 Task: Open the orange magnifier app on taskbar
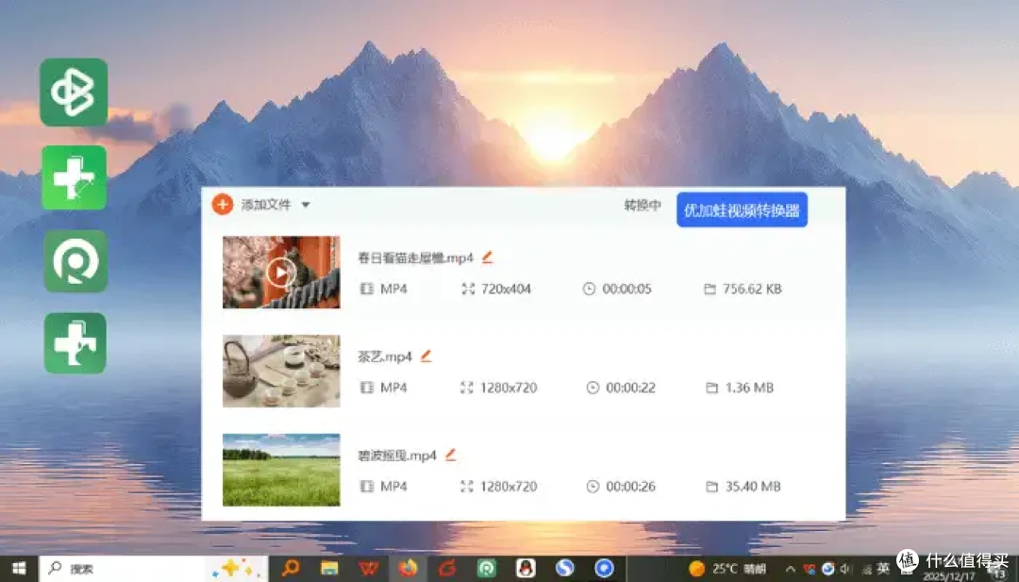point(290,569)
